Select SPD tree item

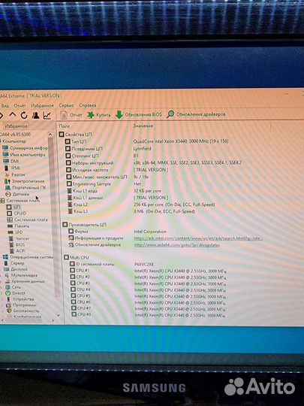[x=16, y=232]
